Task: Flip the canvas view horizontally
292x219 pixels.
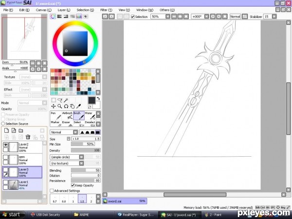Action: (245, 17)
